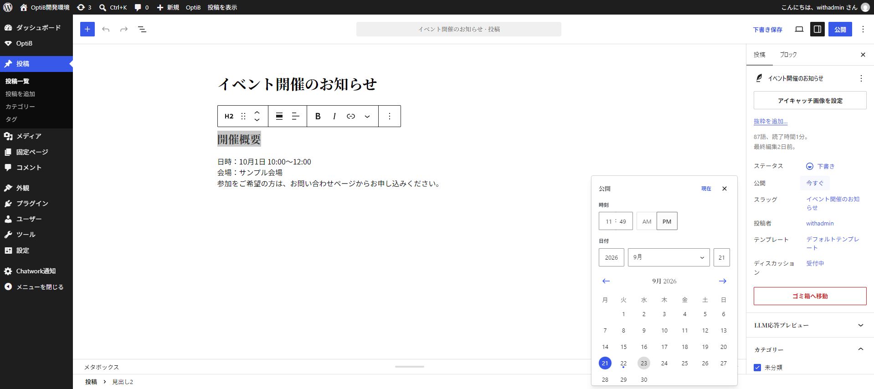The image size is (874, 389).
Task: Insert a link on the heading
Action: [x=351, y=116]
